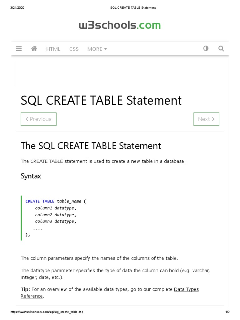Expand the MORE dropdown menu

click(97, 49)
